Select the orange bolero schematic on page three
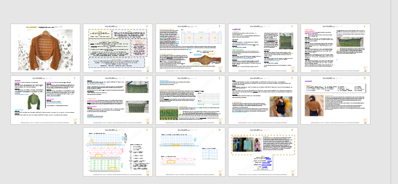Screen dimensions: 398x184 pos(200,59)
